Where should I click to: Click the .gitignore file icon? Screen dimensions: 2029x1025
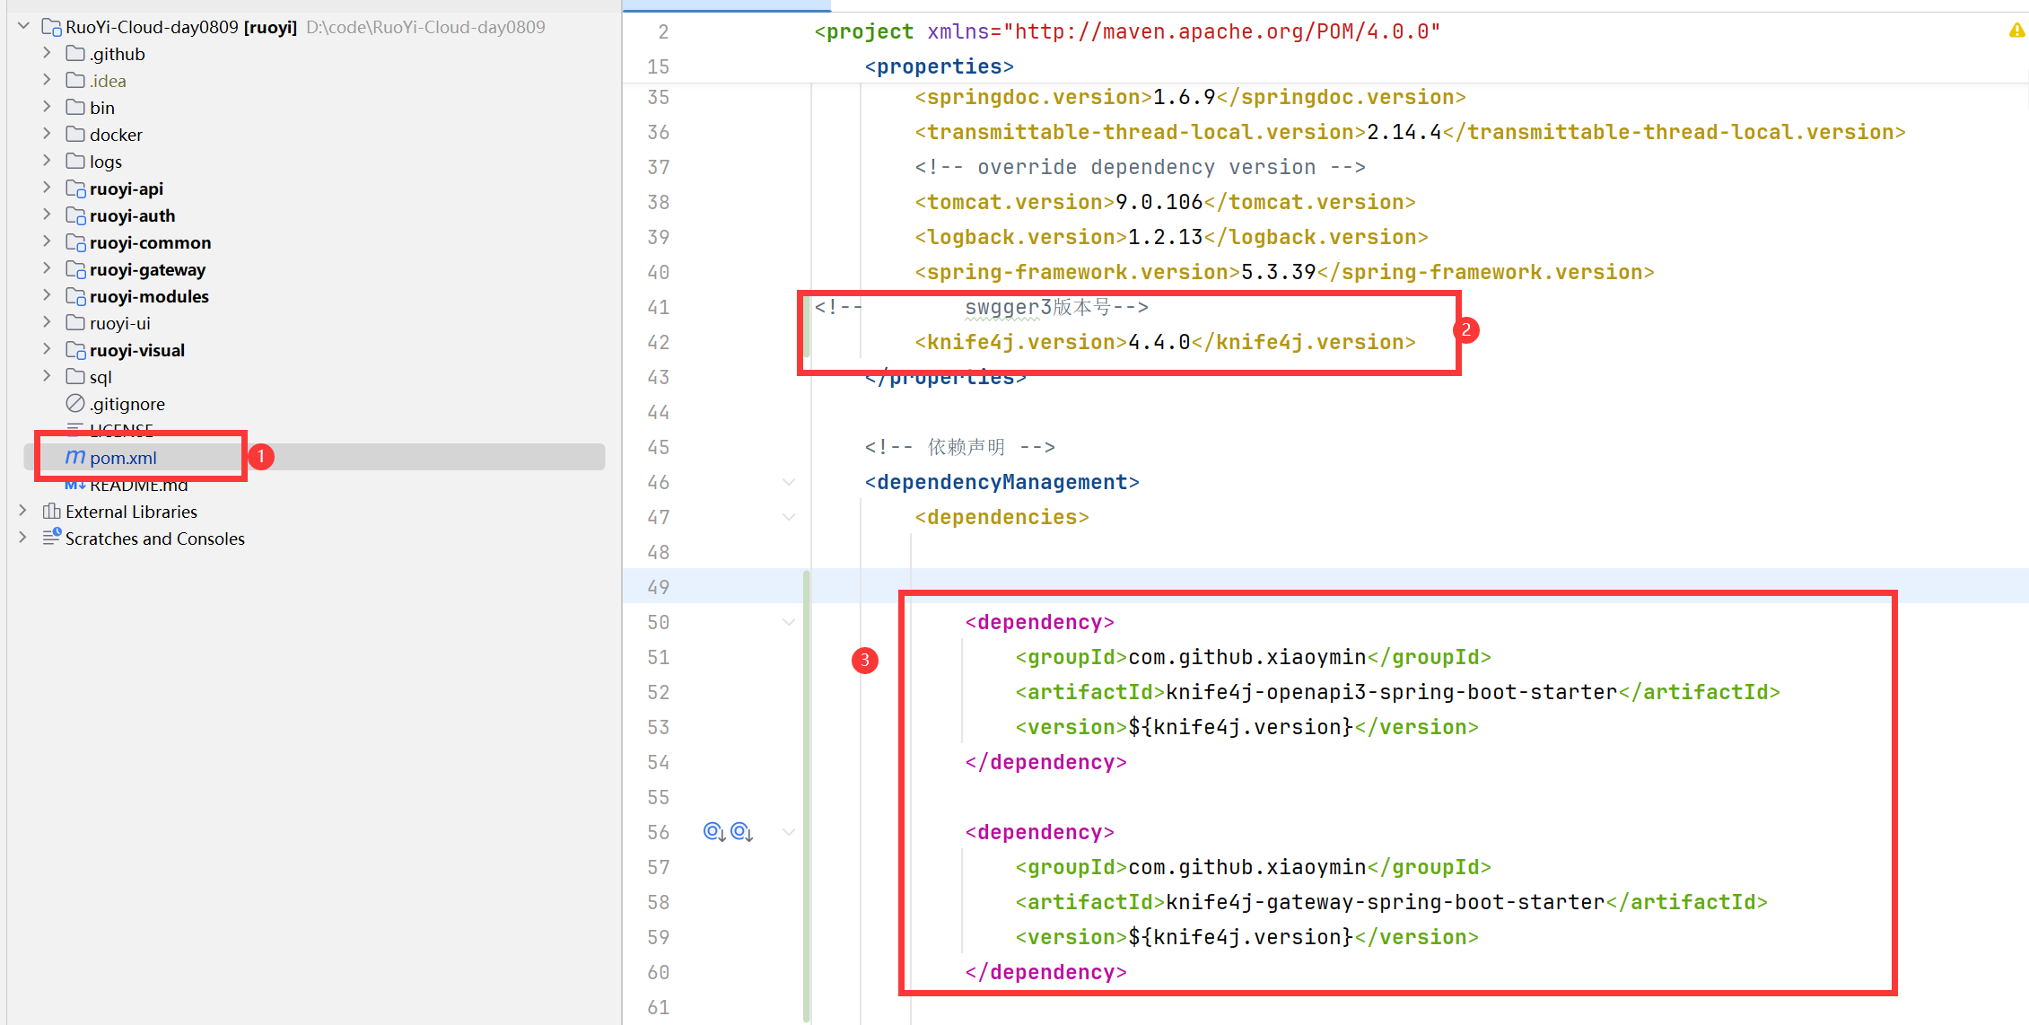75,404
